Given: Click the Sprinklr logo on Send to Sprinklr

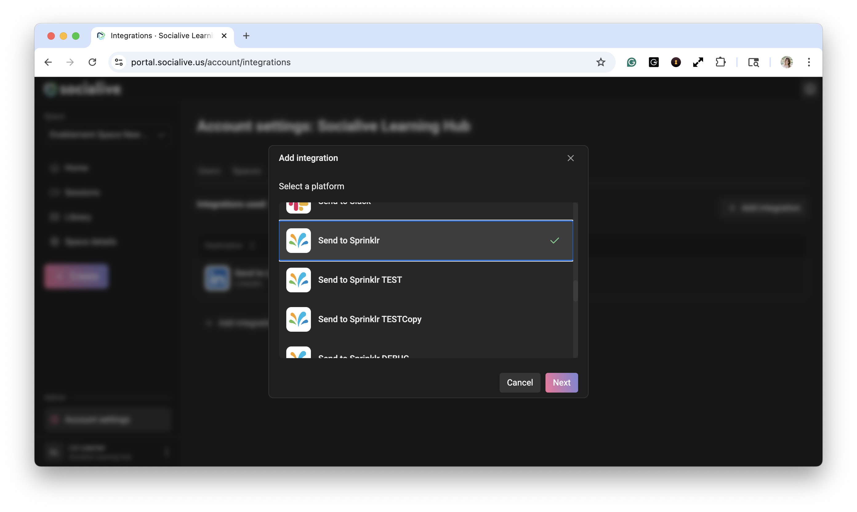Looking at the screenshot, I should 298,241.
